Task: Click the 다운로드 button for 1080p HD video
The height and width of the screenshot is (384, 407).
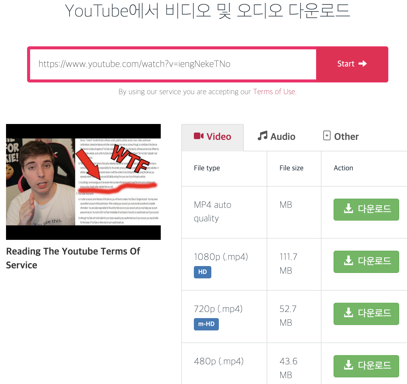Action: click(x=366, y=262)
